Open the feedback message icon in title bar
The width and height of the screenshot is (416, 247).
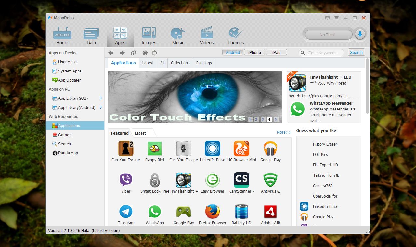pyautogui.click(x=328, y=18)
